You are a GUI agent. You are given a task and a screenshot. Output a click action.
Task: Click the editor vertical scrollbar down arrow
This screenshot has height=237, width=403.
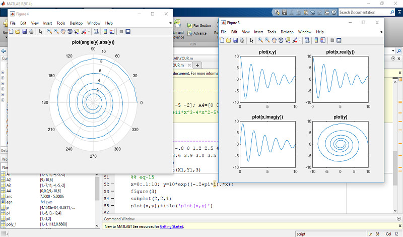(x=395, y=211)
